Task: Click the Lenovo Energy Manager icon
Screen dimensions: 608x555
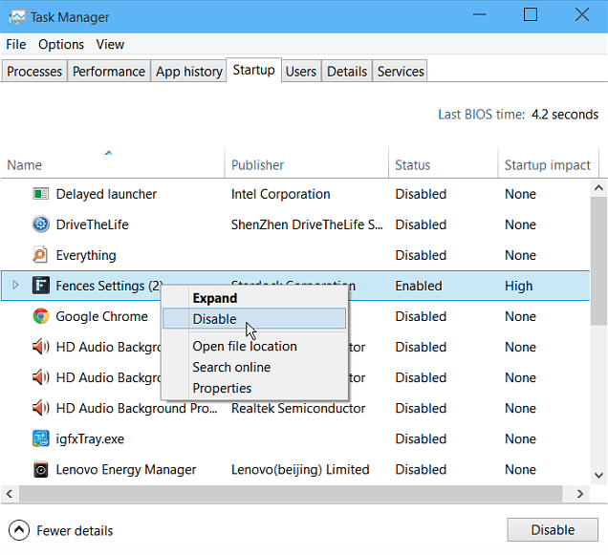Action: point(41,469)
